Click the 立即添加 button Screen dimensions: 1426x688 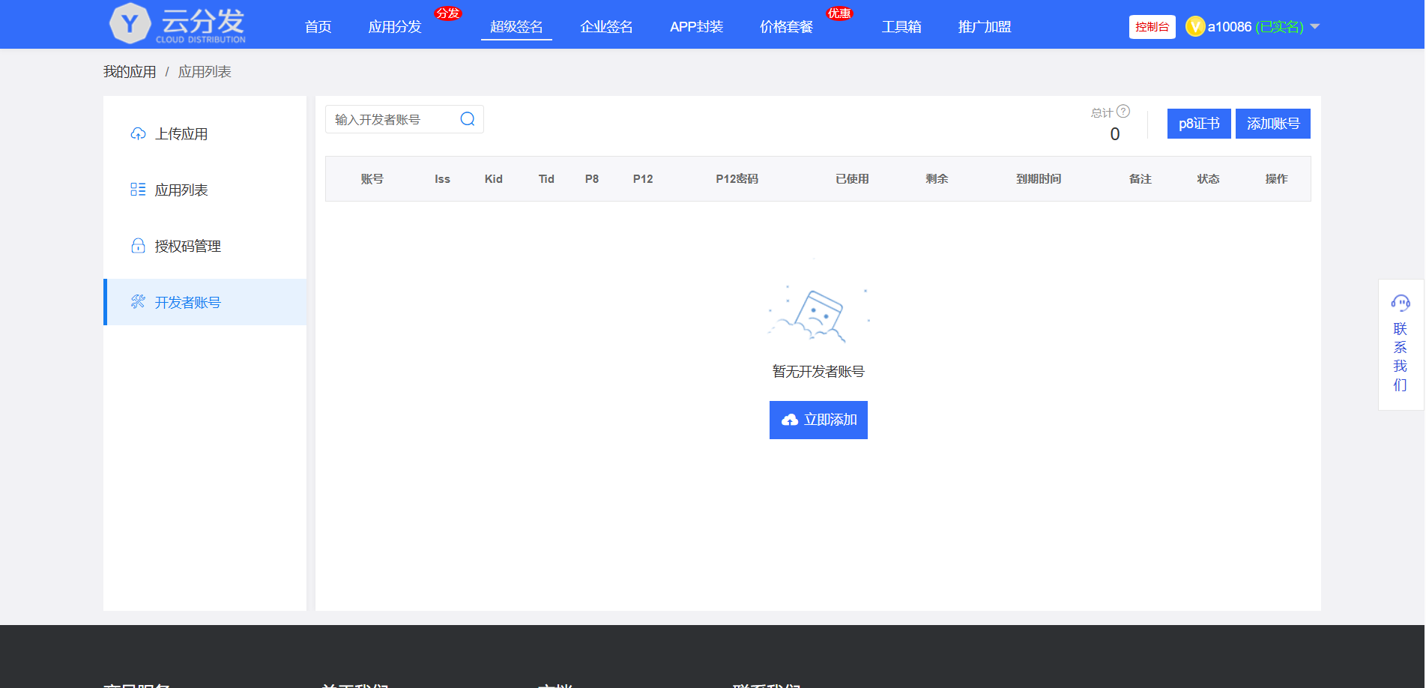click(x=818, y=420)
